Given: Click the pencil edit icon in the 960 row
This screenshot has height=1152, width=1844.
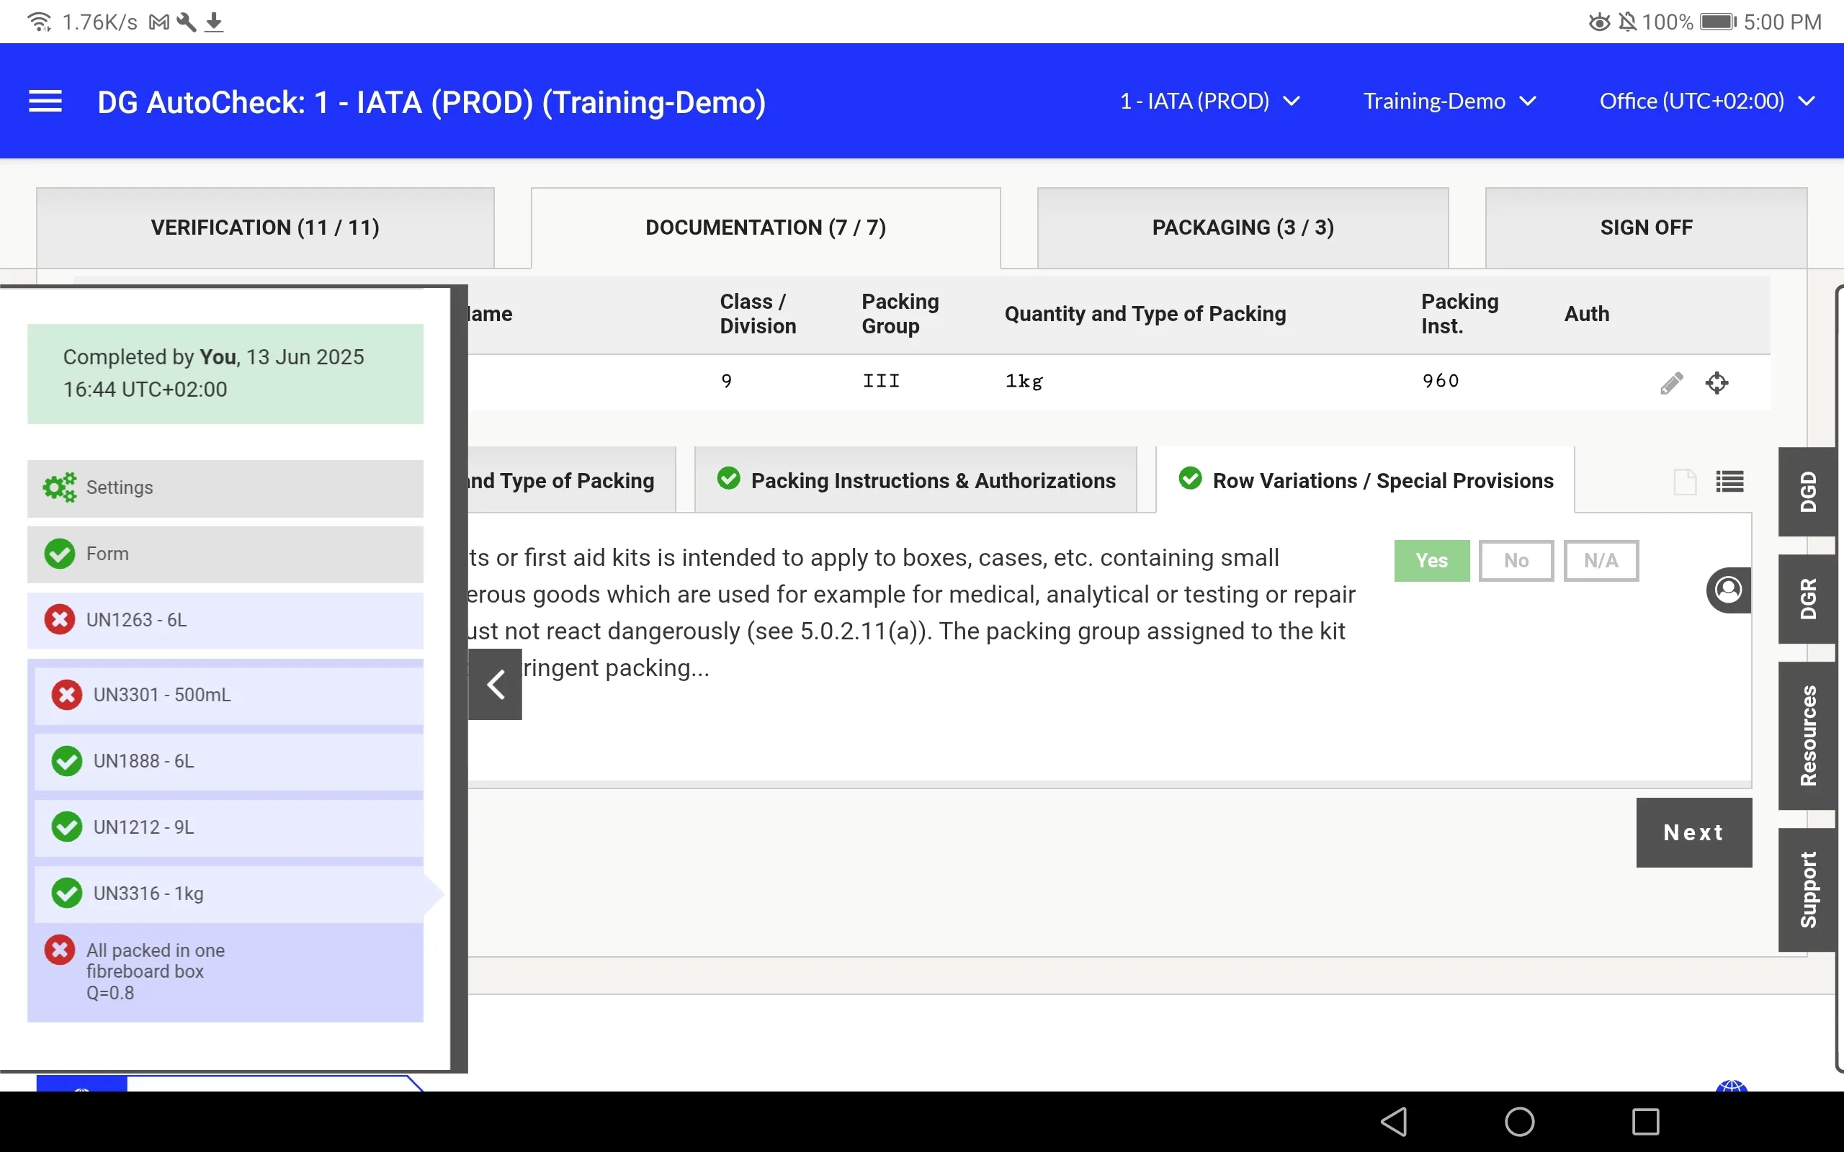Looking at the screenshot, I should coord(1672,382).
